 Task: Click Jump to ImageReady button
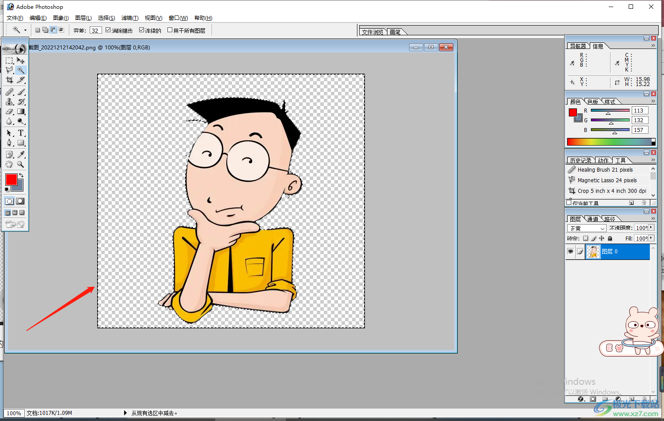(15, 224)
